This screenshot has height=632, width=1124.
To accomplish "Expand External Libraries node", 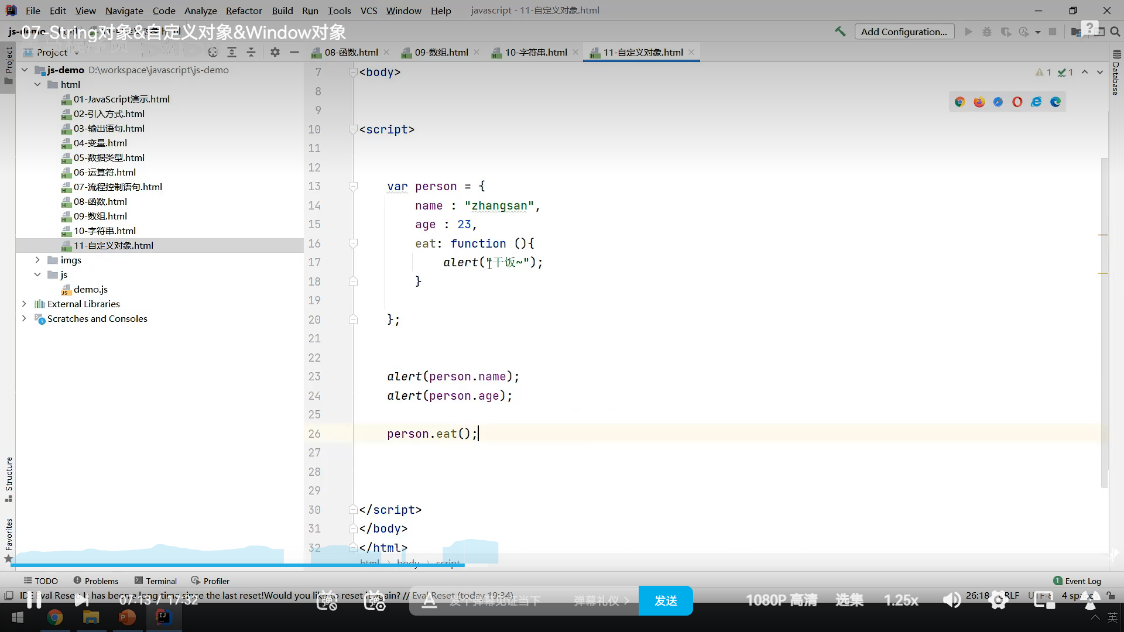I will pyautogui.click(x=24, y=304).
